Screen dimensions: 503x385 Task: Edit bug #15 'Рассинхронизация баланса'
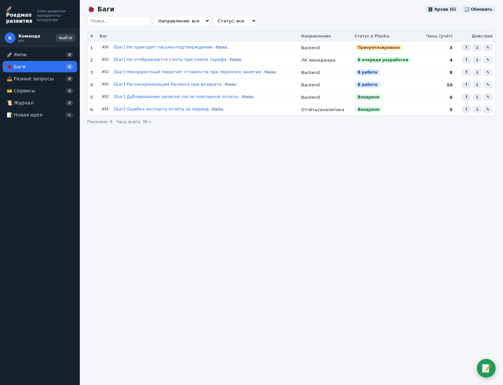[488, 85]
